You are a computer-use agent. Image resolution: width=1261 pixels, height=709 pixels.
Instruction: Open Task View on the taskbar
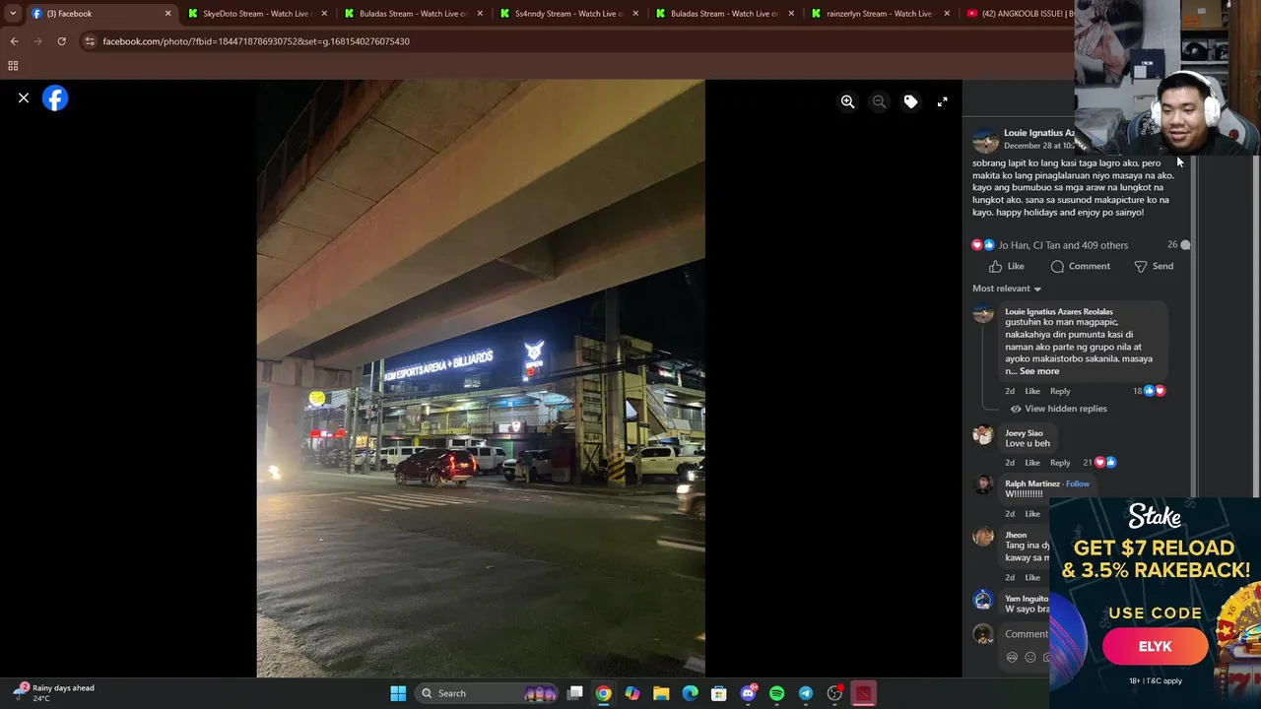click(x=575, y=693)
